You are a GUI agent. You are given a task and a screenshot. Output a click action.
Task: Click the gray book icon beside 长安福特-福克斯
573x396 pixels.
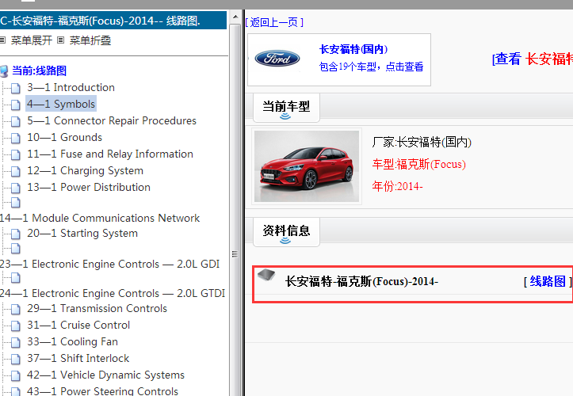click(x=266, y=275)
